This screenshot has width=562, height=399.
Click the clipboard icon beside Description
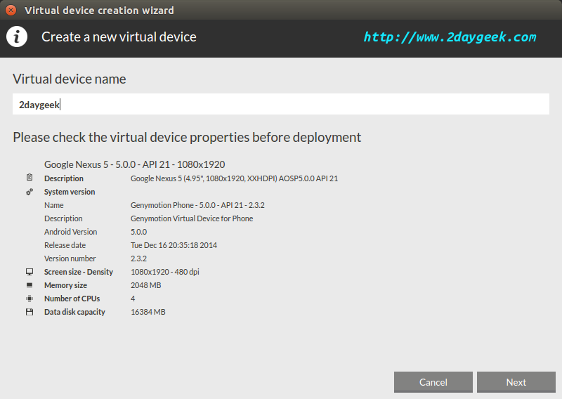click(30, 177)
